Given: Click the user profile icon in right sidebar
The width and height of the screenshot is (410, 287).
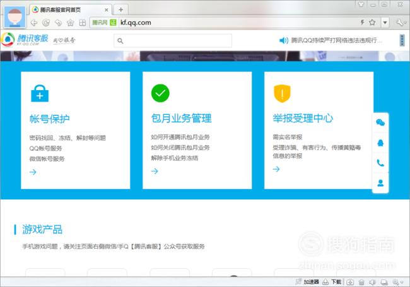Looking at the screenshot, I should point(380,183).
